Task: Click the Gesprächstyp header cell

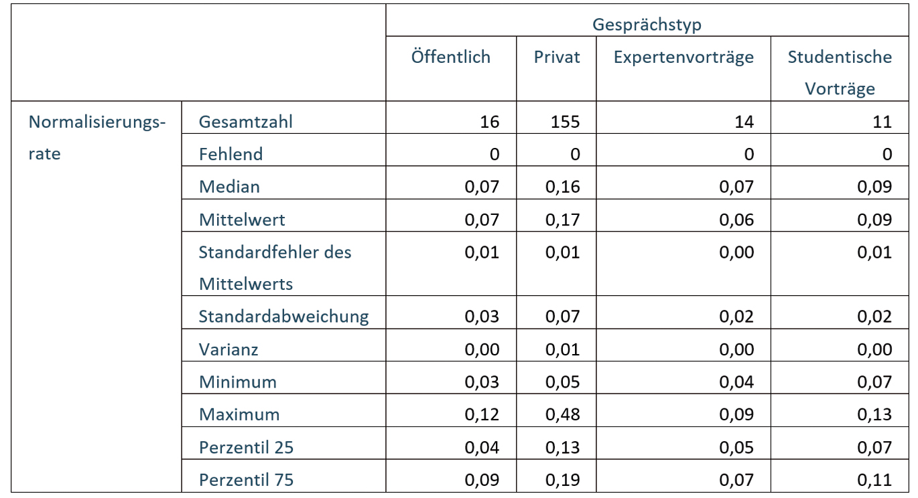Action: 647,25
